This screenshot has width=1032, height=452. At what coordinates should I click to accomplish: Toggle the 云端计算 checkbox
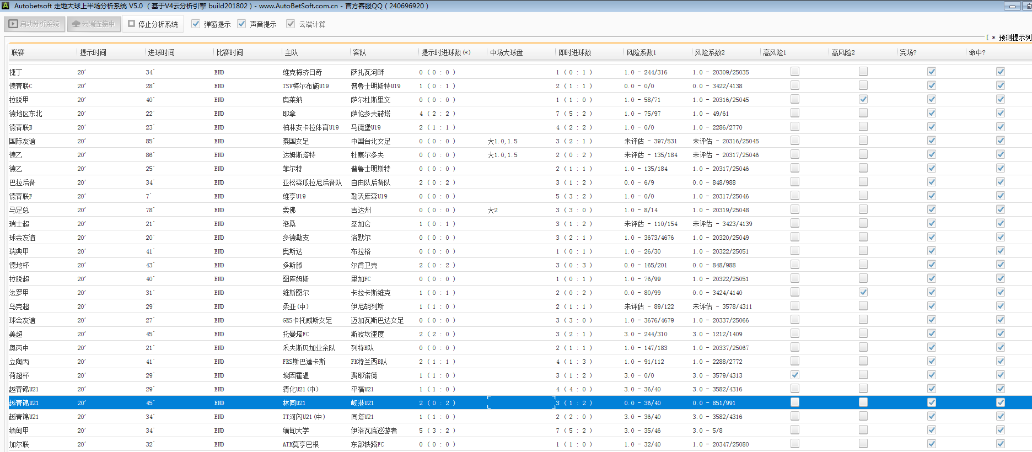(x=291, y=24)
